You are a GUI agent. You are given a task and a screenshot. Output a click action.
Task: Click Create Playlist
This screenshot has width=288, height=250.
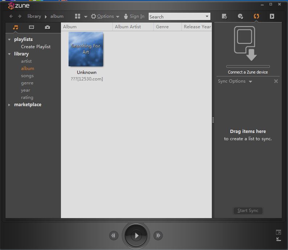36,47
